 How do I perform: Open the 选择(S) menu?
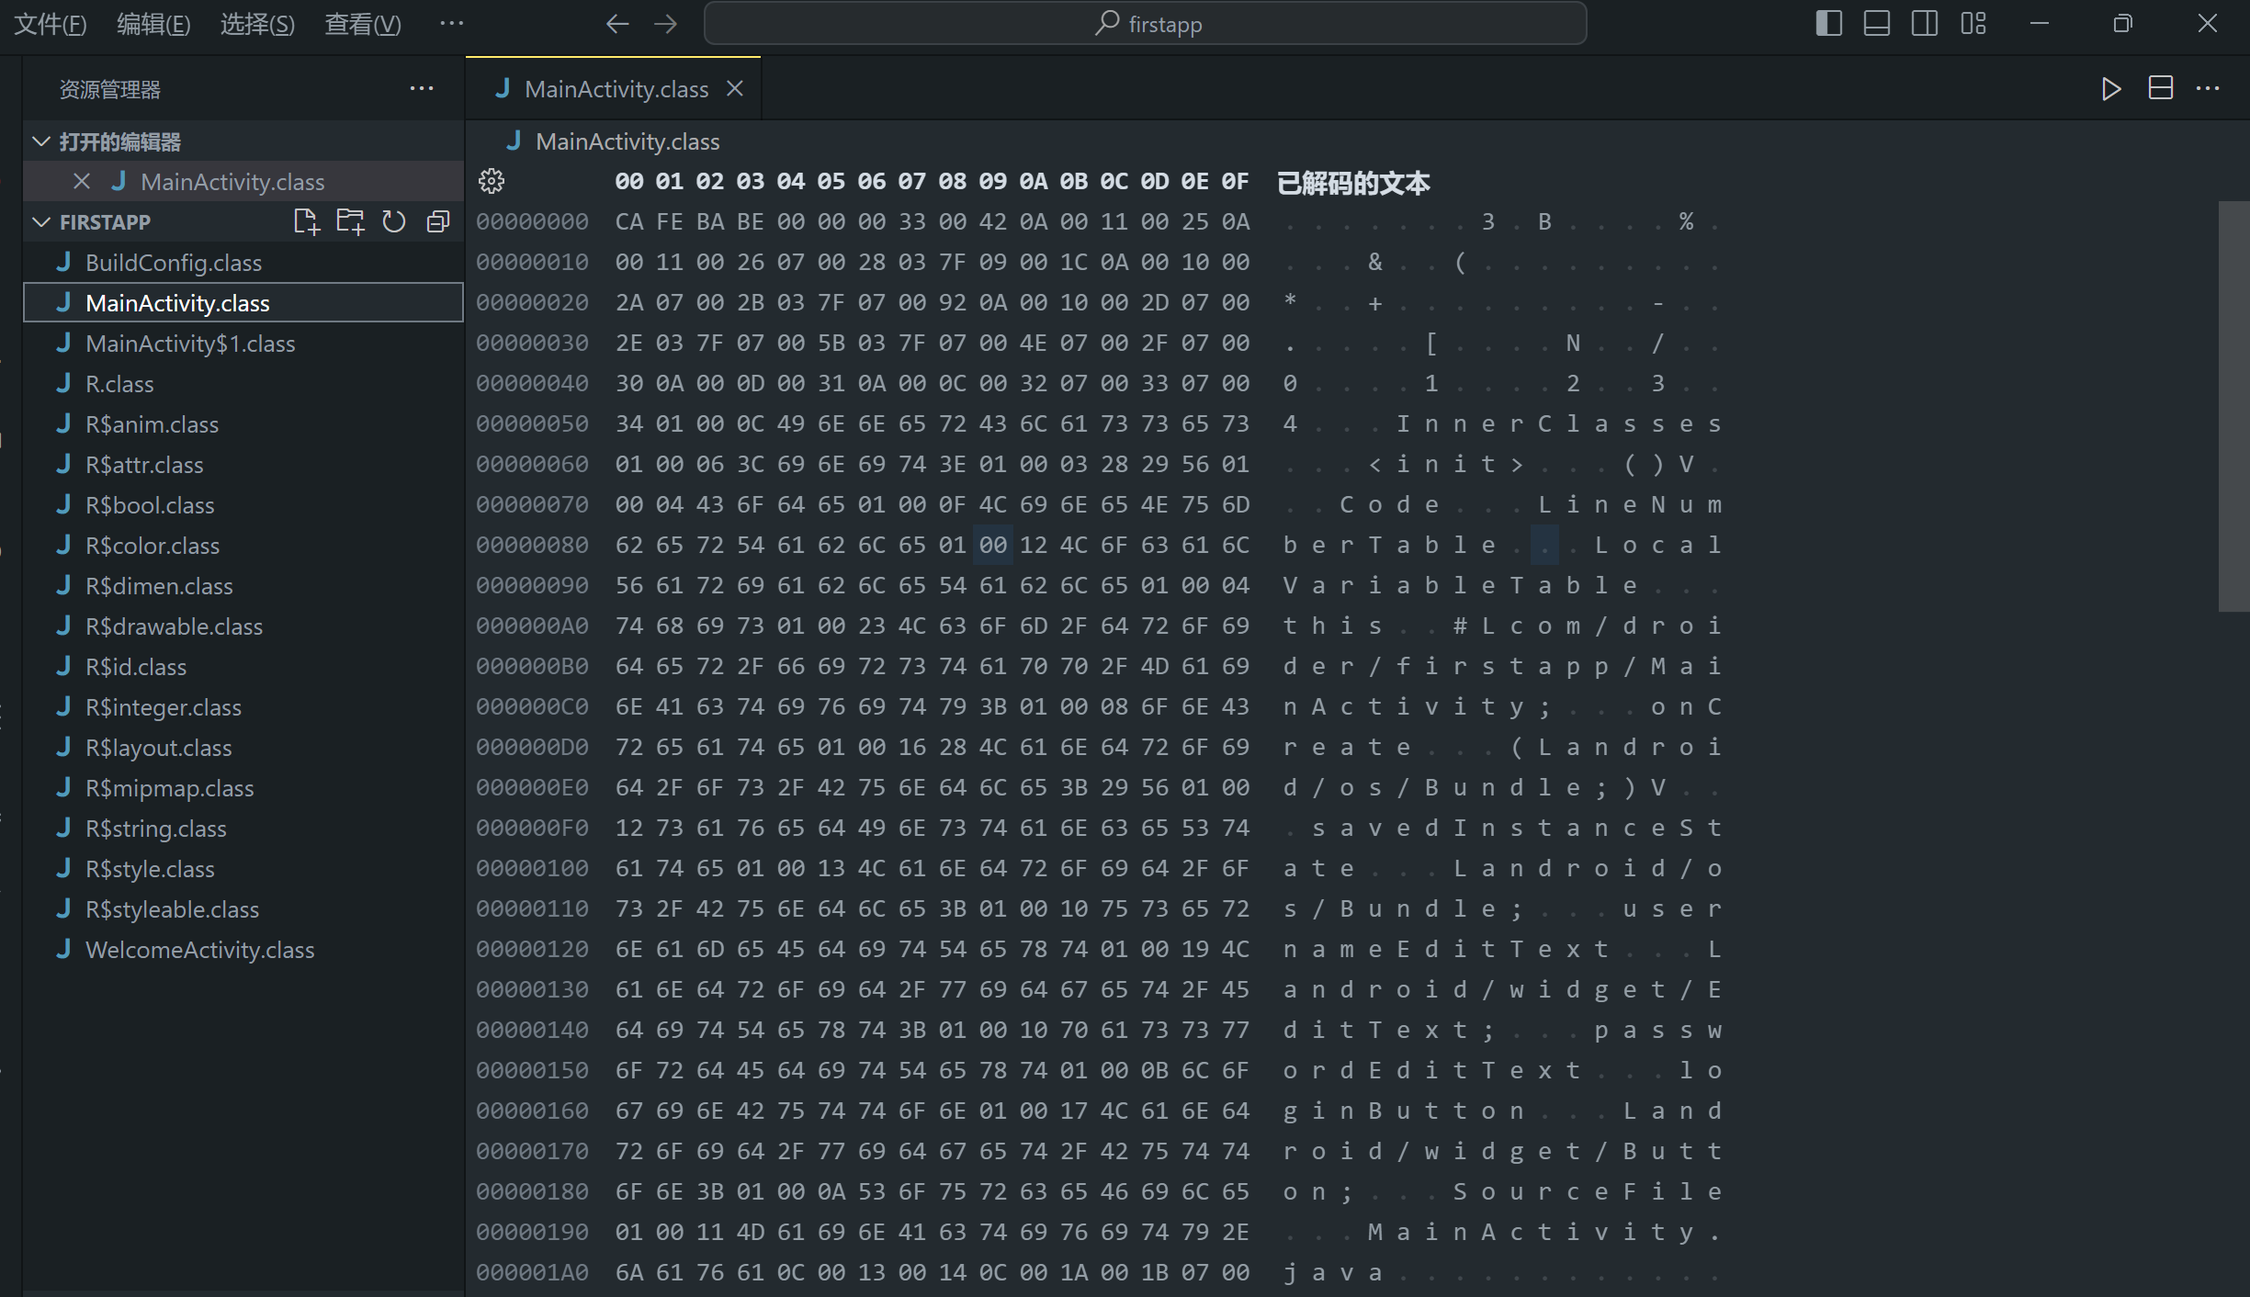tap(257, 24)
